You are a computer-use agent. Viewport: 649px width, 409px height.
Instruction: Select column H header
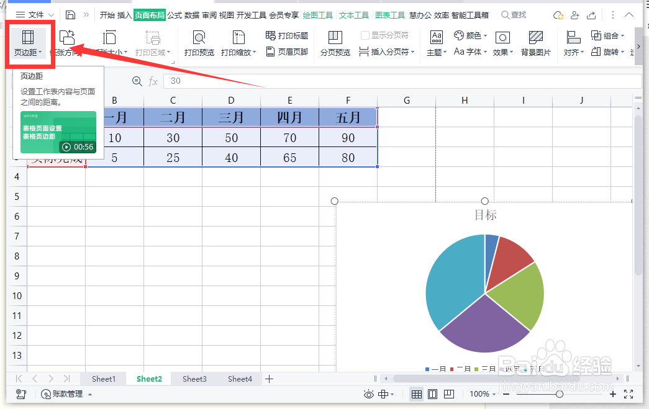pyautogui.click(x=465, y=101)
